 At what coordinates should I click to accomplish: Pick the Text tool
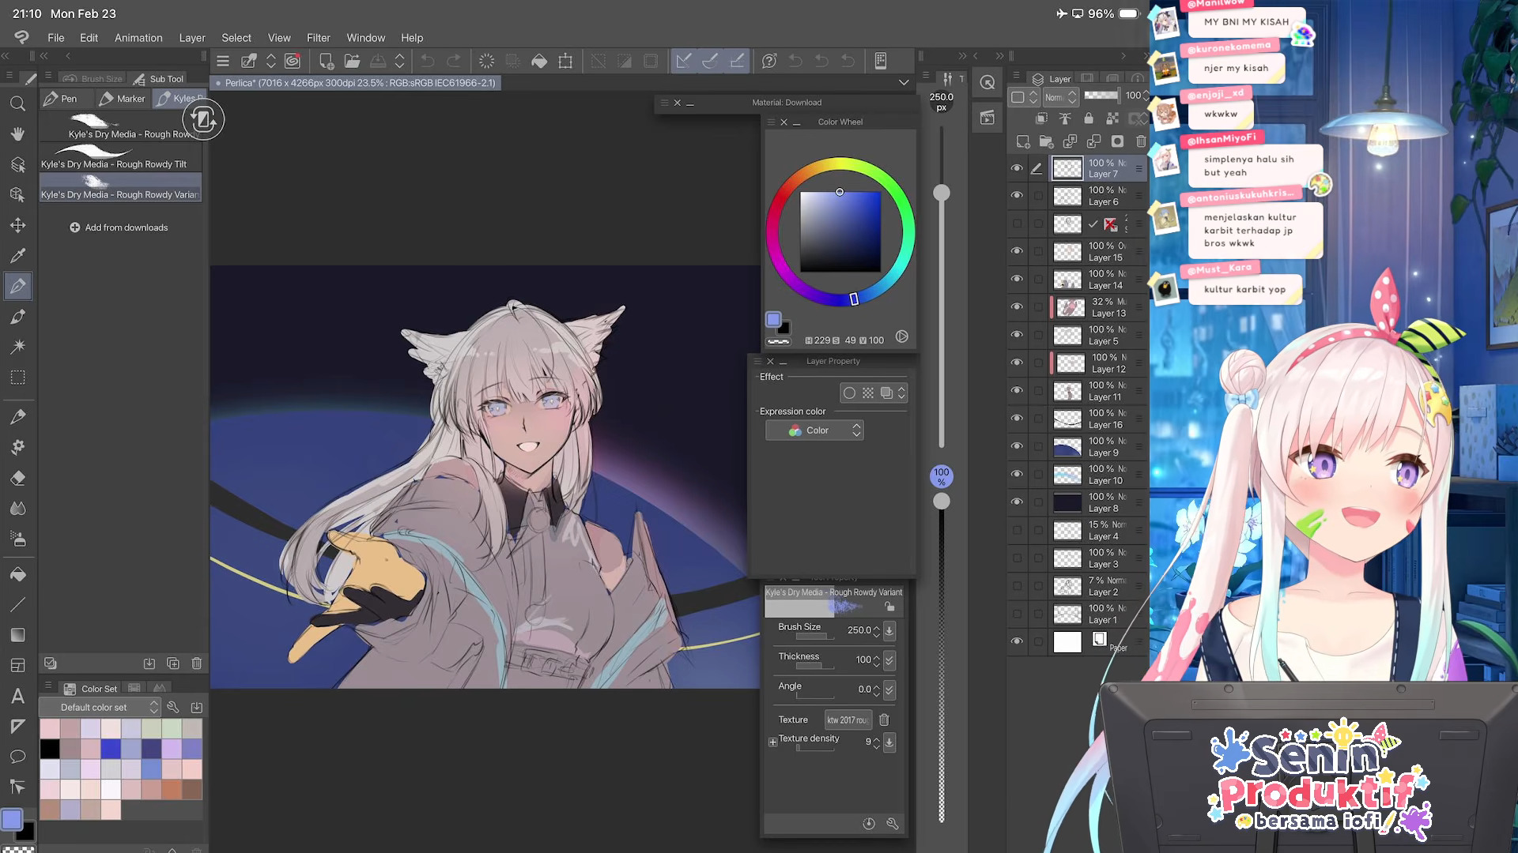pos(17,696)
